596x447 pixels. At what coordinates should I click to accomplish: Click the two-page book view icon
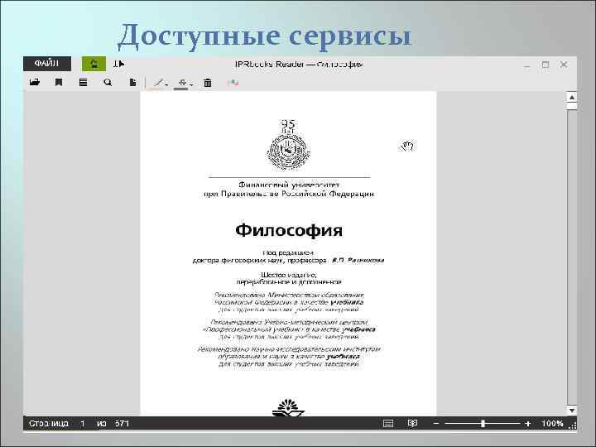(x=412, y=423)
